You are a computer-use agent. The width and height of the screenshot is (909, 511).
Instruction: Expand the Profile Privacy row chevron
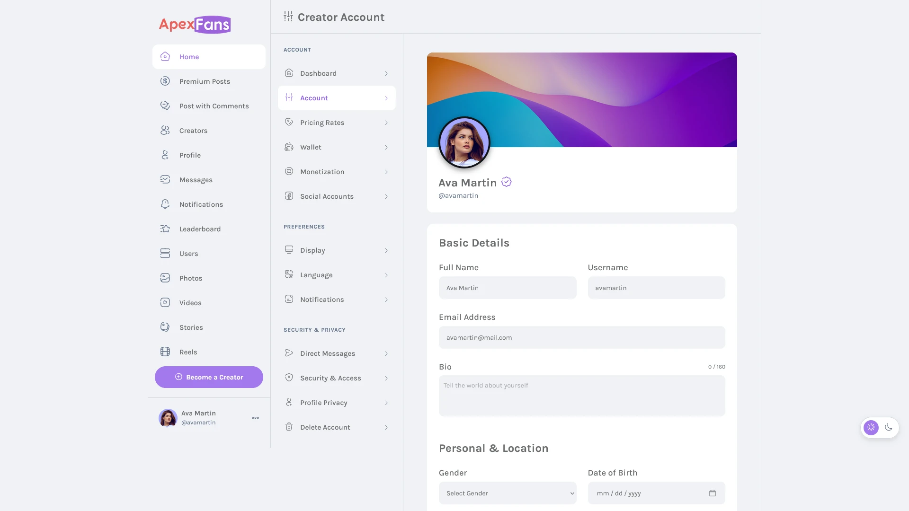point(386,403)
